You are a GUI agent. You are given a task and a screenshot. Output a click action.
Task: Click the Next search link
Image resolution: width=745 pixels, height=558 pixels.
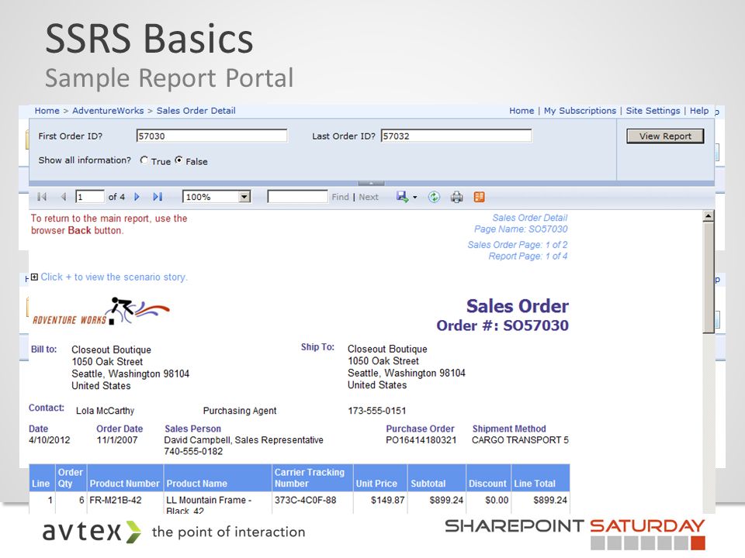point(369,197)
